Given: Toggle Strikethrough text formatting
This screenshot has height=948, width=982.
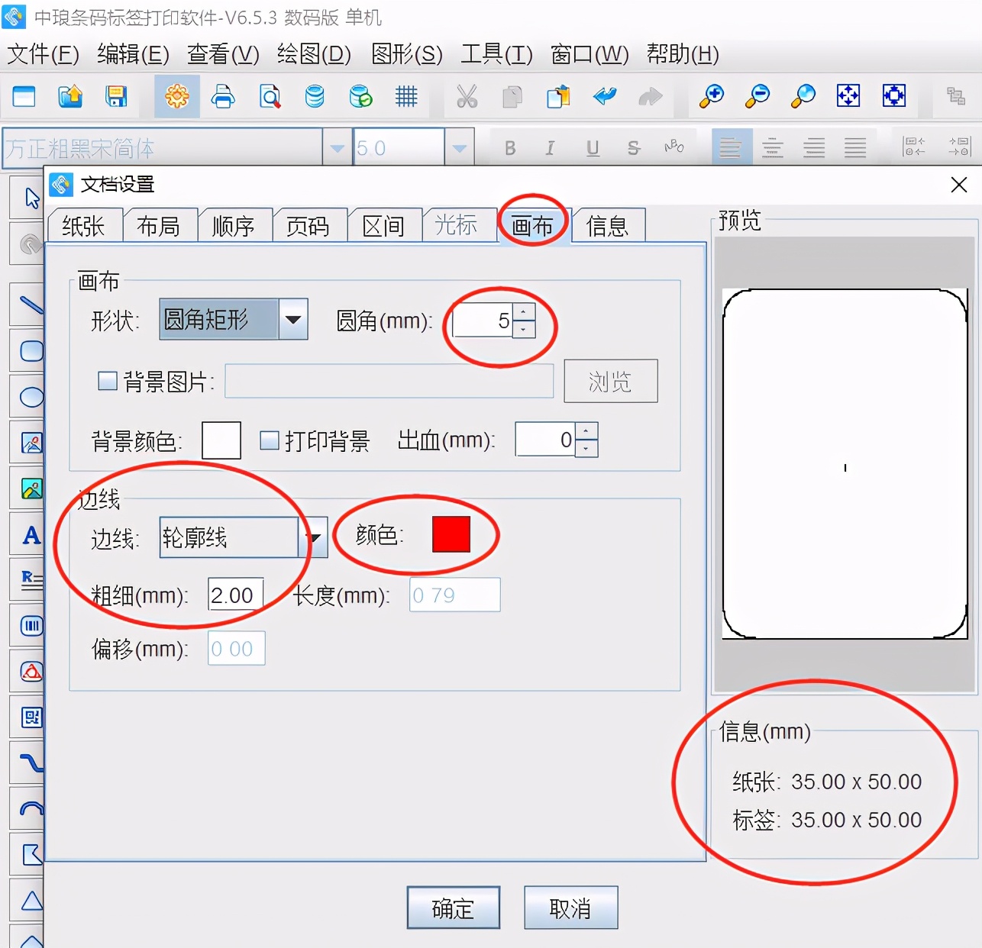Looking at the screenshot, I should 633,148.
